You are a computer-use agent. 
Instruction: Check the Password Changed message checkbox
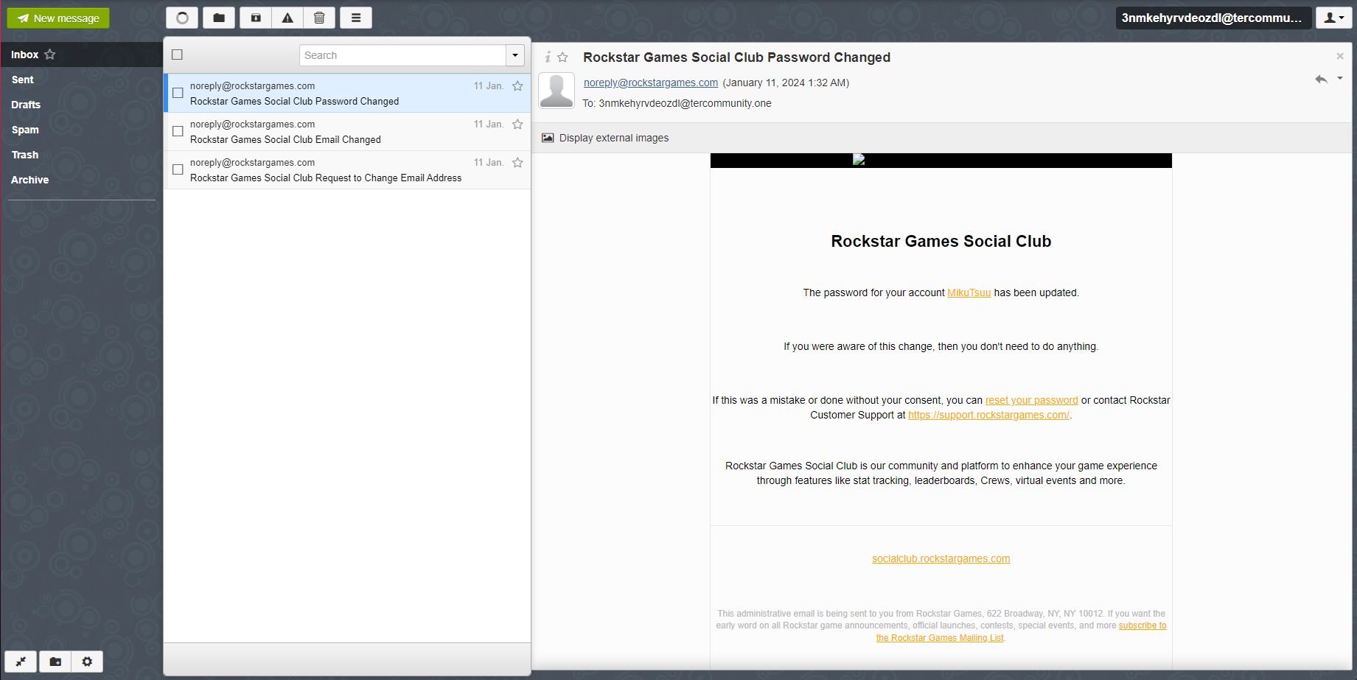178,93
